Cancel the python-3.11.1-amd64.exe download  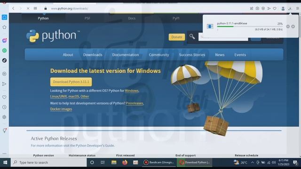[x=293, y=26]
